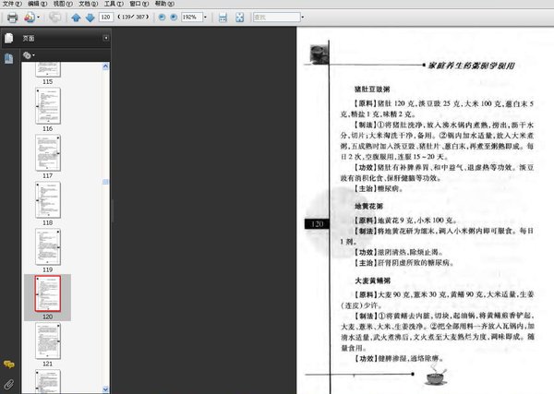Image resolution: width=554 pixels, height=394 pixels.
Task: Click the find search box
Action: (277, 17)
